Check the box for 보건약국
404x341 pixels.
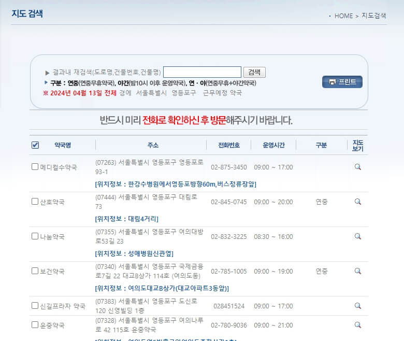click(x=35, y=271)
